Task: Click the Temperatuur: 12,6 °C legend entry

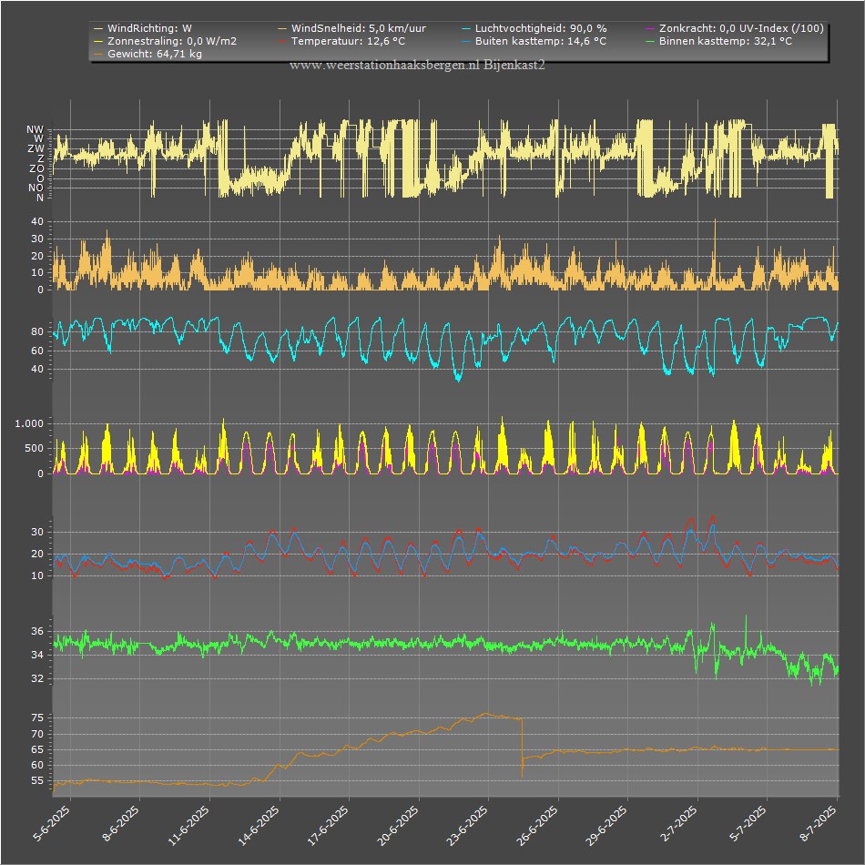Action: click(341, 41)
